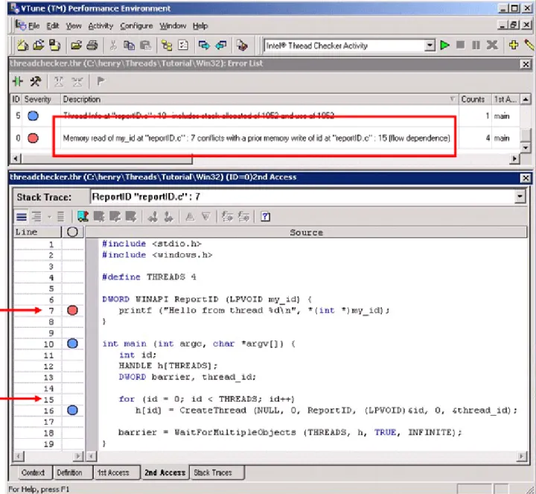The height and width of the screenshot is (494, 536).
Task: Start the activity with green Run arrow
Action: pyautogui.click(x=444, y=45)
